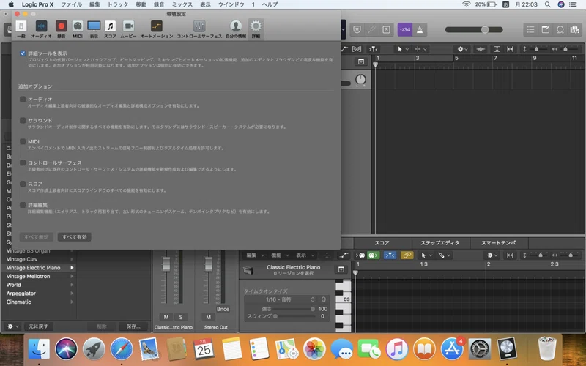Screen dimensions: 586x366
Task: Enable the コントロールサーフェス additional option checkbox
Action: point(23,163)
